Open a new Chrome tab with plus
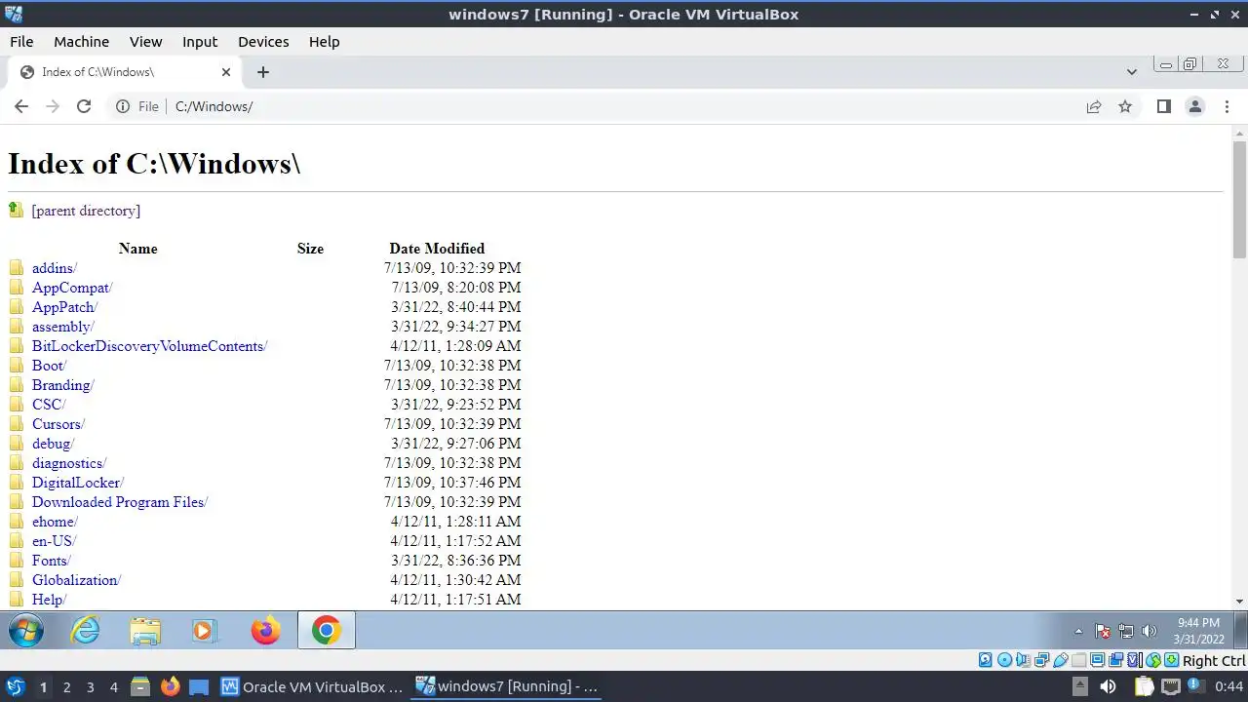This screenshot has width=1248, height=702. 262,72
